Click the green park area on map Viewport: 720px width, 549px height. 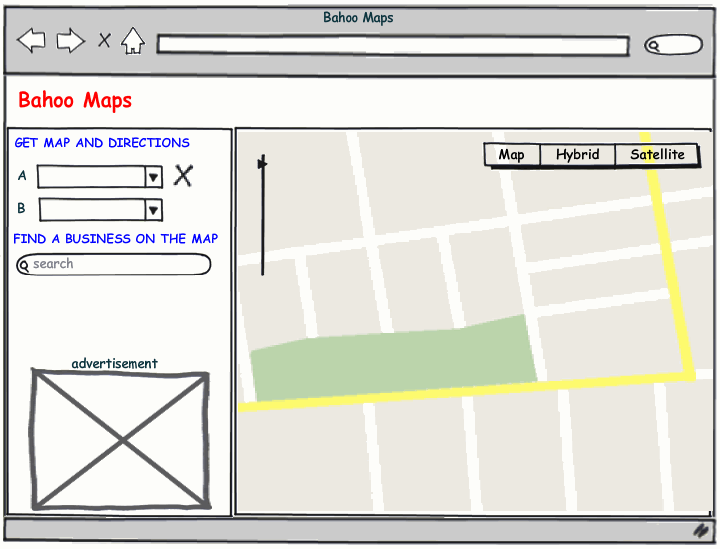(x=394, y=360)
